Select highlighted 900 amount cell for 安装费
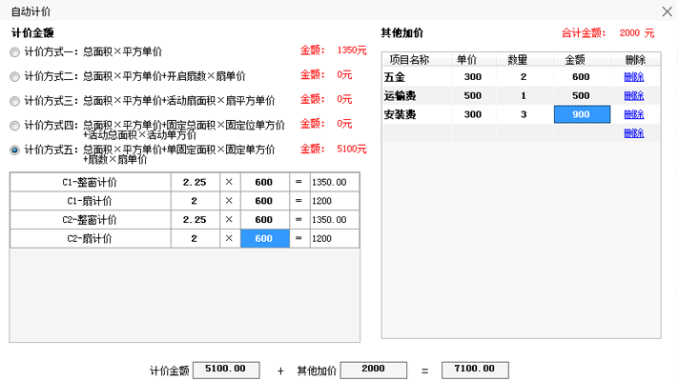The image size is (679, 381). pyautogui.click(x=581, y=114)
